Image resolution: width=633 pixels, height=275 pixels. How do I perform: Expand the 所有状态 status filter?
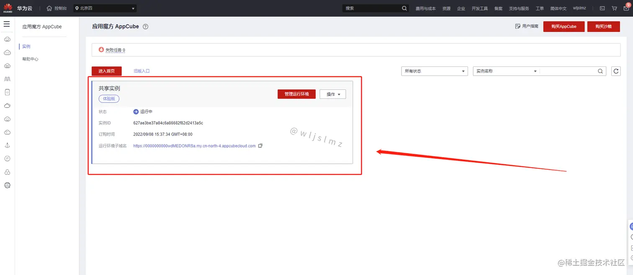pos(435,71)
